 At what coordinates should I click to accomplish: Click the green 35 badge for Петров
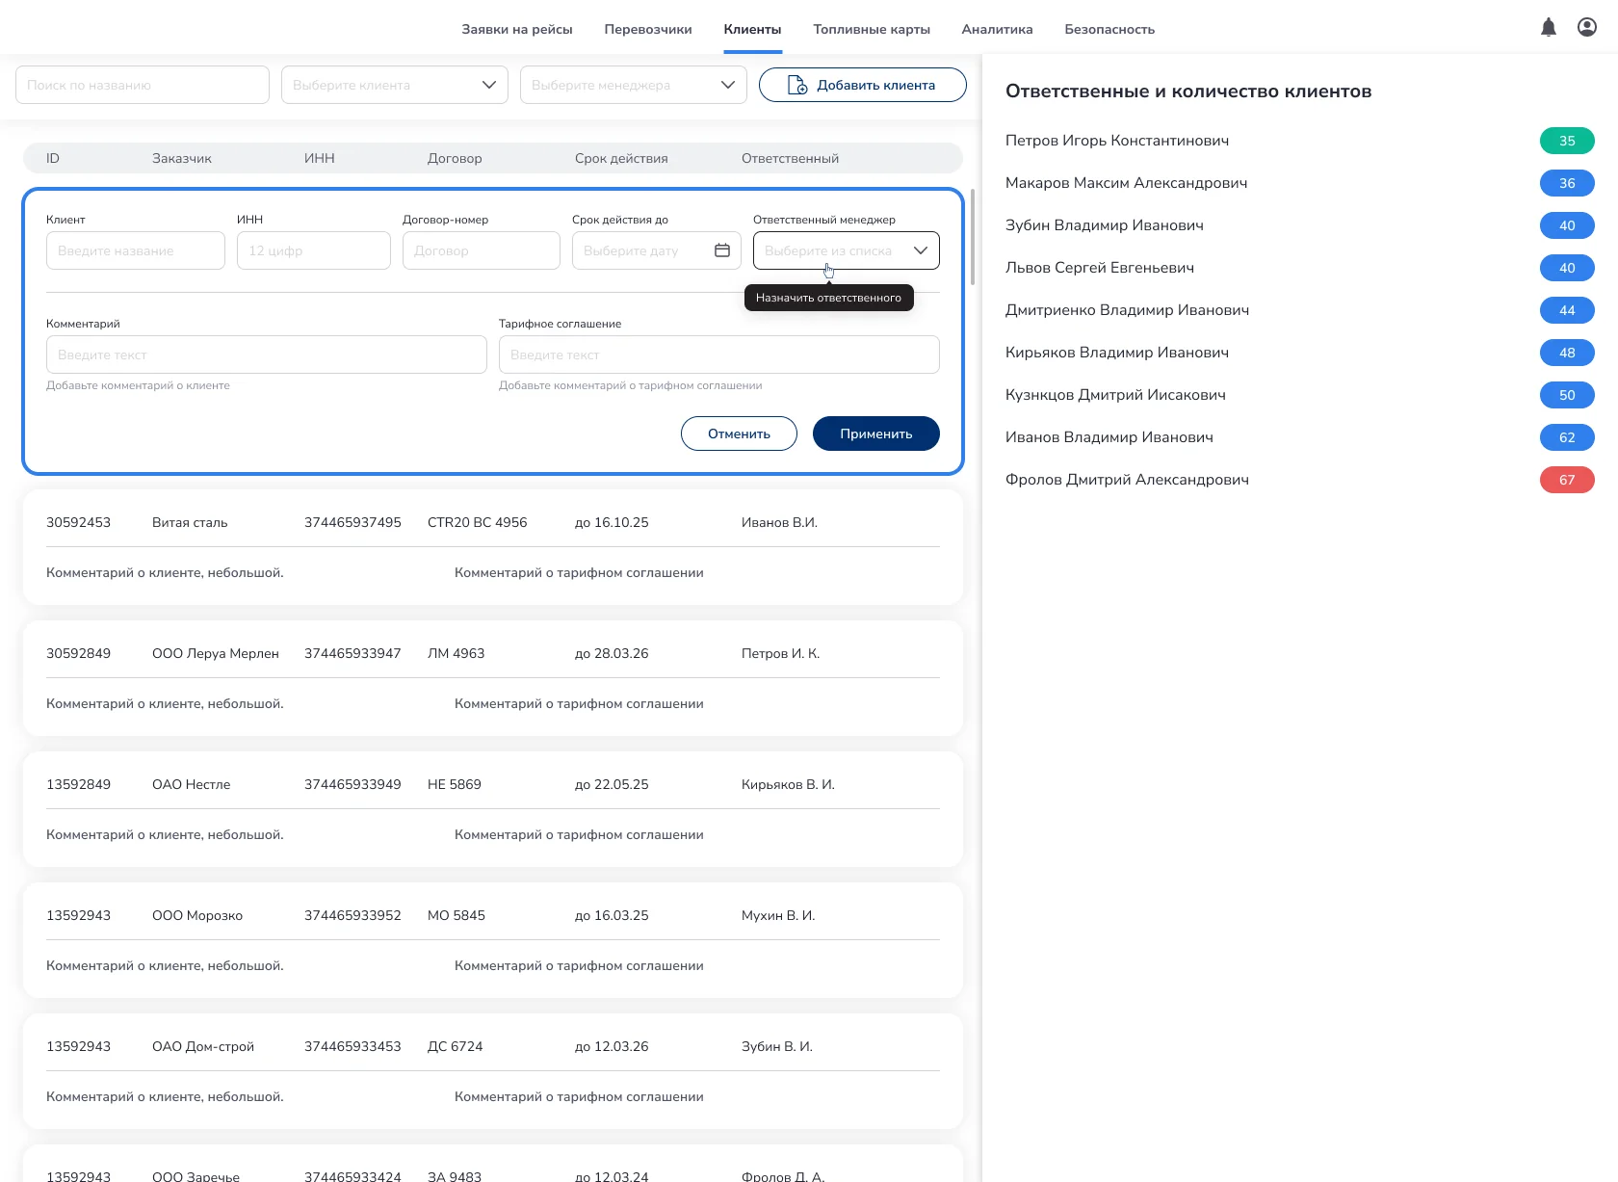point(1567,141)
